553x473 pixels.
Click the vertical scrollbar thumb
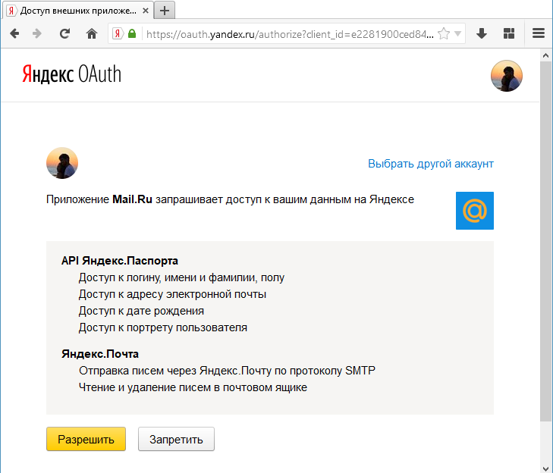click(545, 241)
